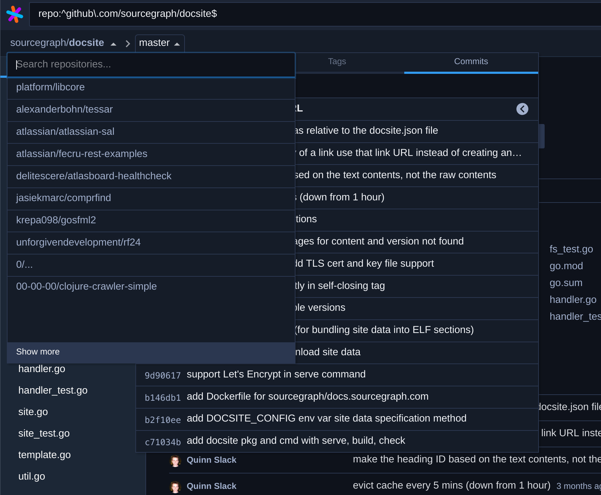Select commit c71034b add docsite pkg
The width and height of the screenshot is (601, 495).
(x=337, y=441)
